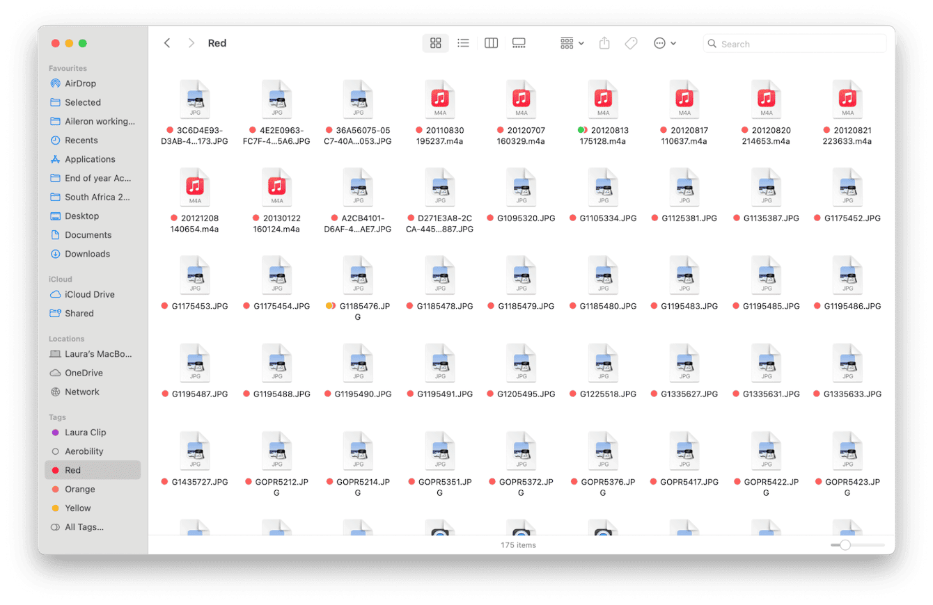Switch to column view
The width and height of the screenshot is (933, 605).
491,42
